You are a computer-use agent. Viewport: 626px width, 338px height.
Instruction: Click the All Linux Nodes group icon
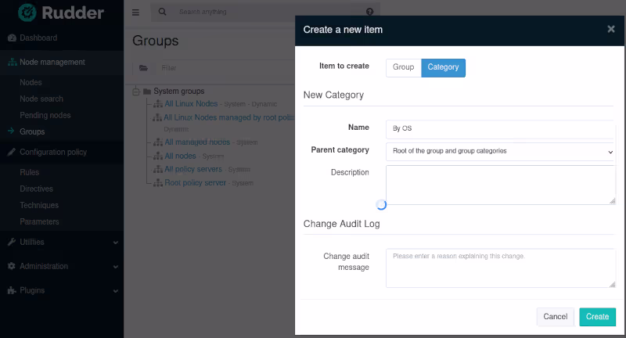[x=158, y=104]
